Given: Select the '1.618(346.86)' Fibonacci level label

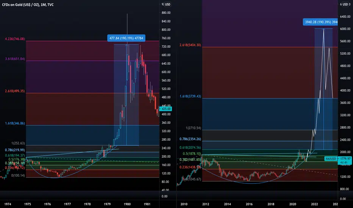Looking at the screenshot, I should [15, 123].
